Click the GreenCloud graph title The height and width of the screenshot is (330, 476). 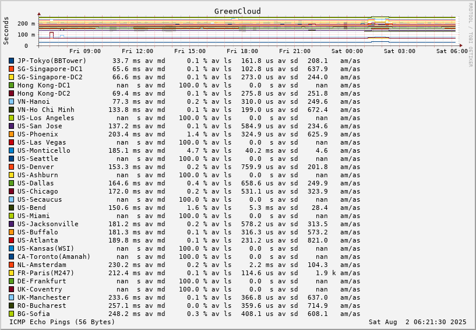[x=237, y=11]
